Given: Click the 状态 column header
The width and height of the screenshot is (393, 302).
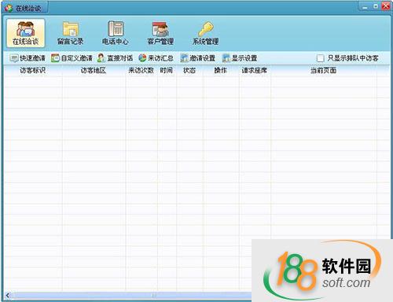Looking at the screenshot, I should click(189, 70).
